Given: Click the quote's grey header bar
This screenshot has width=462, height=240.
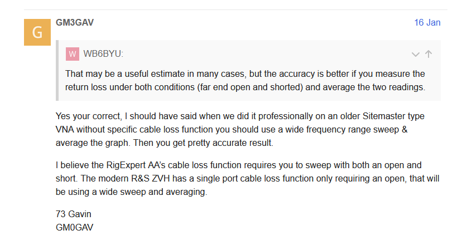Looking at the screenshot, I should point(246,54).
